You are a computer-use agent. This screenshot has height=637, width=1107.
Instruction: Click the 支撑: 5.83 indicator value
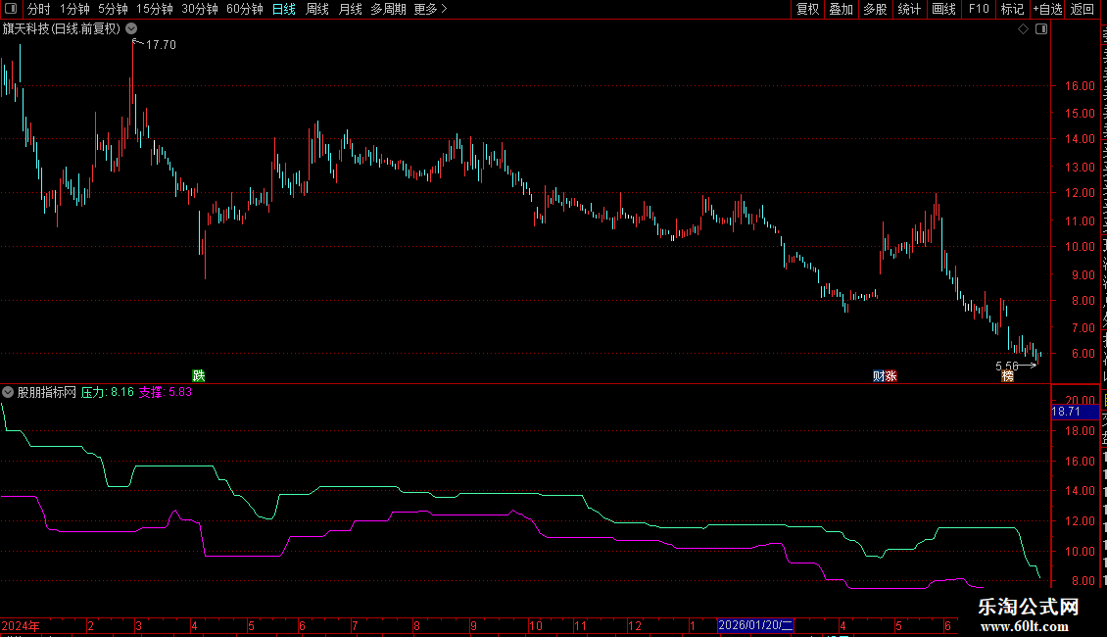(166, 392)
